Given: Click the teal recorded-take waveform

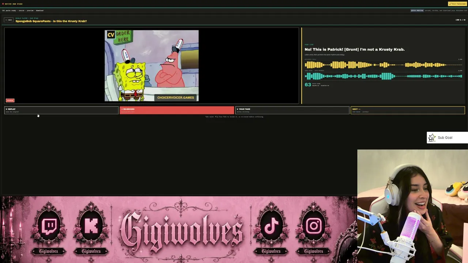Looking at the screenshot, I should (383, 76).
